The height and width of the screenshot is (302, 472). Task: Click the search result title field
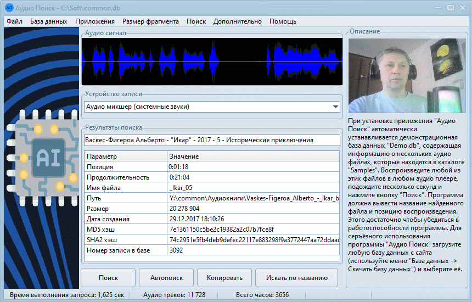212,140
